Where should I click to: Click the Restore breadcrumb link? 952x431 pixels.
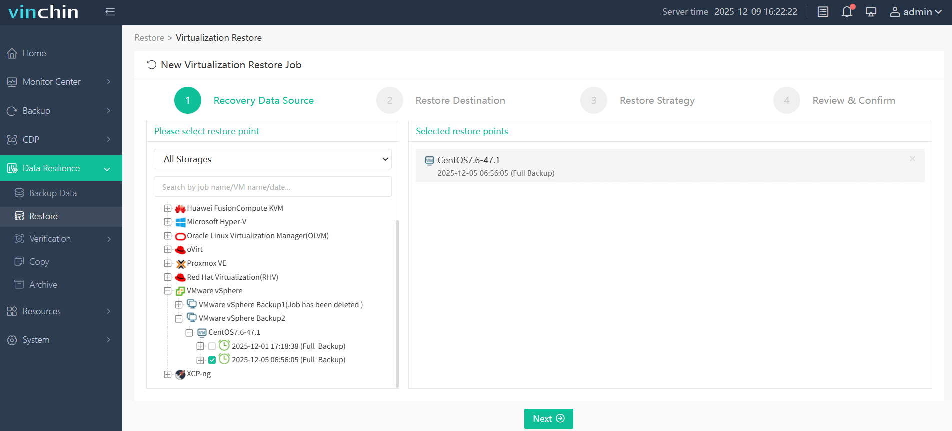149,38
